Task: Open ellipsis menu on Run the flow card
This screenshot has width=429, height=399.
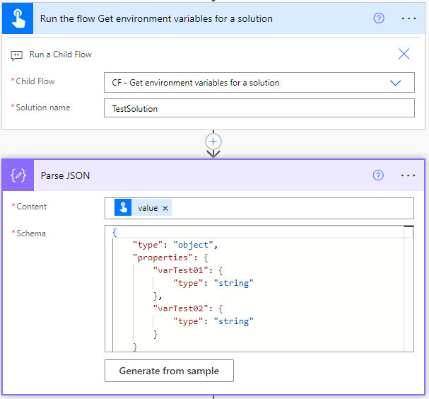Action: tap(409, 18)
